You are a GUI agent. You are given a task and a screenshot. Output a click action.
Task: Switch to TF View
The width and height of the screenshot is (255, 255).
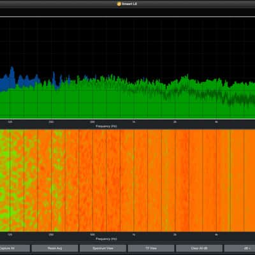point(151,248)
